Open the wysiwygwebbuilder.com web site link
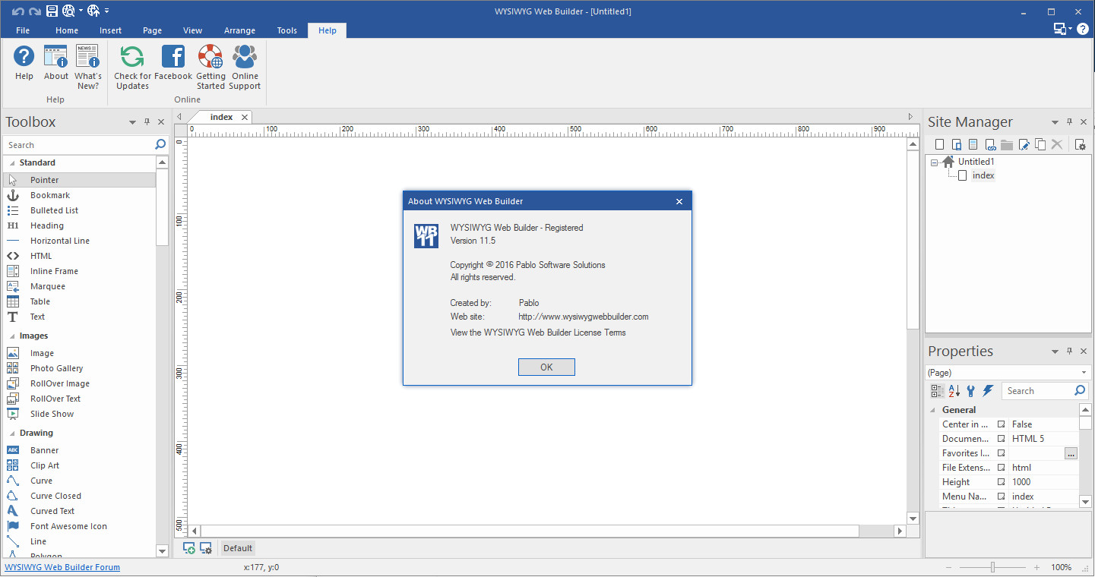Image resolution: width=1095 pixels, height=577 pixels. (584, 317)
